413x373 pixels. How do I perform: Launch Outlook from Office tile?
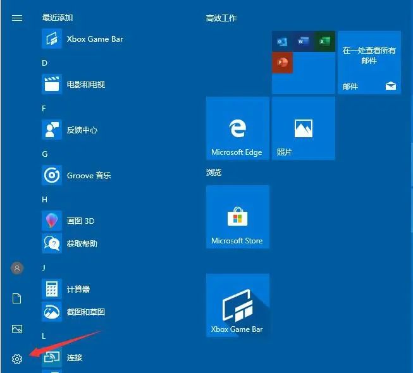click(x=282, y=41)
